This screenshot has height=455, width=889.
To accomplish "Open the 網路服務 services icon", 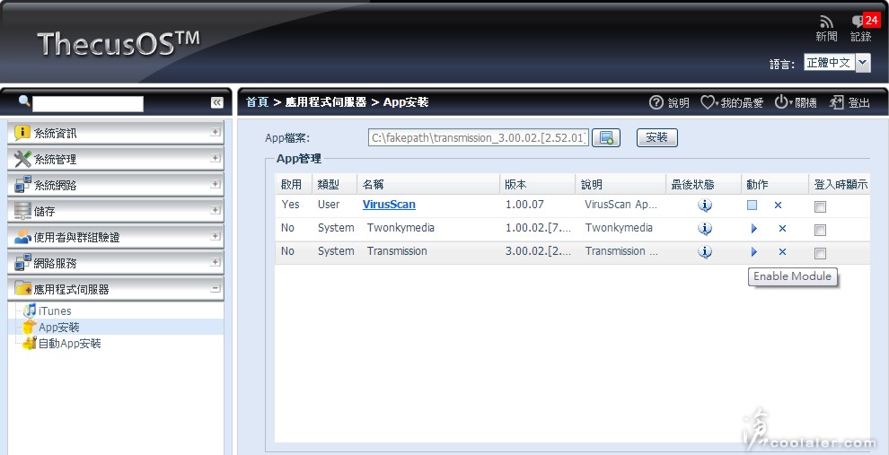I will pyautogui.click(x=22, y=263).
